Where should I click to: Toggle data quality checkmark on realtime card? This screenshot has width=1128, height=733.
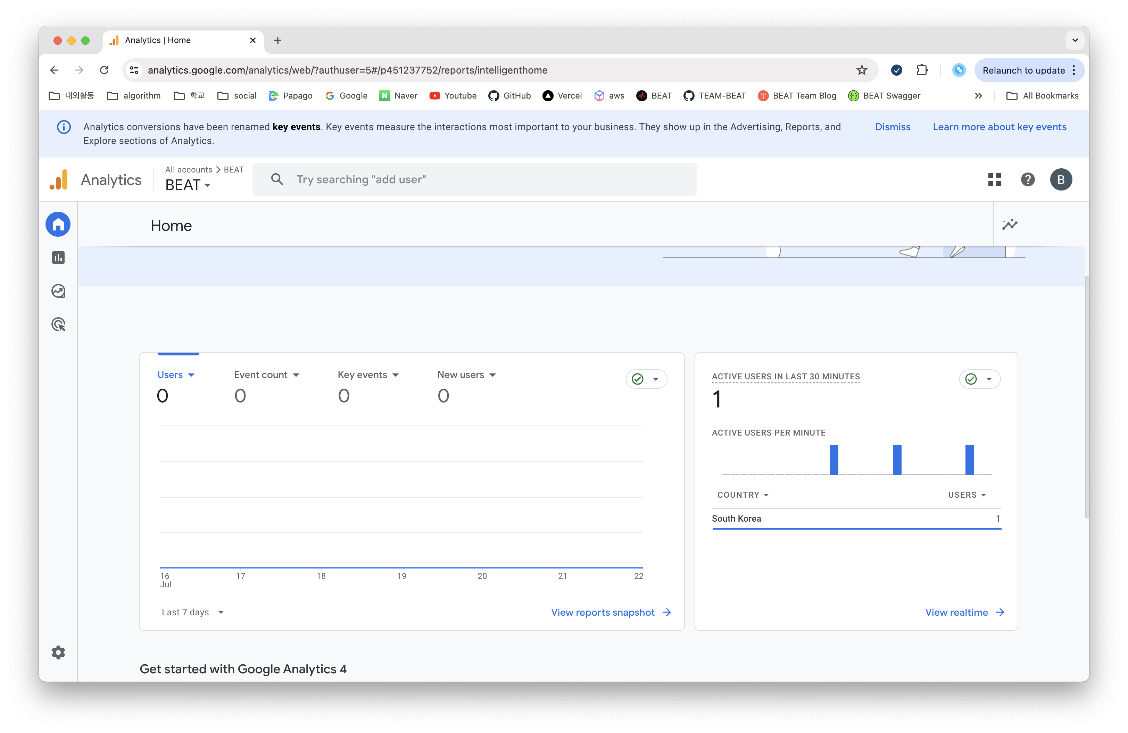(979, 379)
